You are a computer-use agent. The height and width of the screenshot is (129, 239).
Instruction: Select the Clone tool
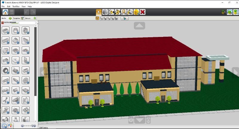[x=105, y=12]
